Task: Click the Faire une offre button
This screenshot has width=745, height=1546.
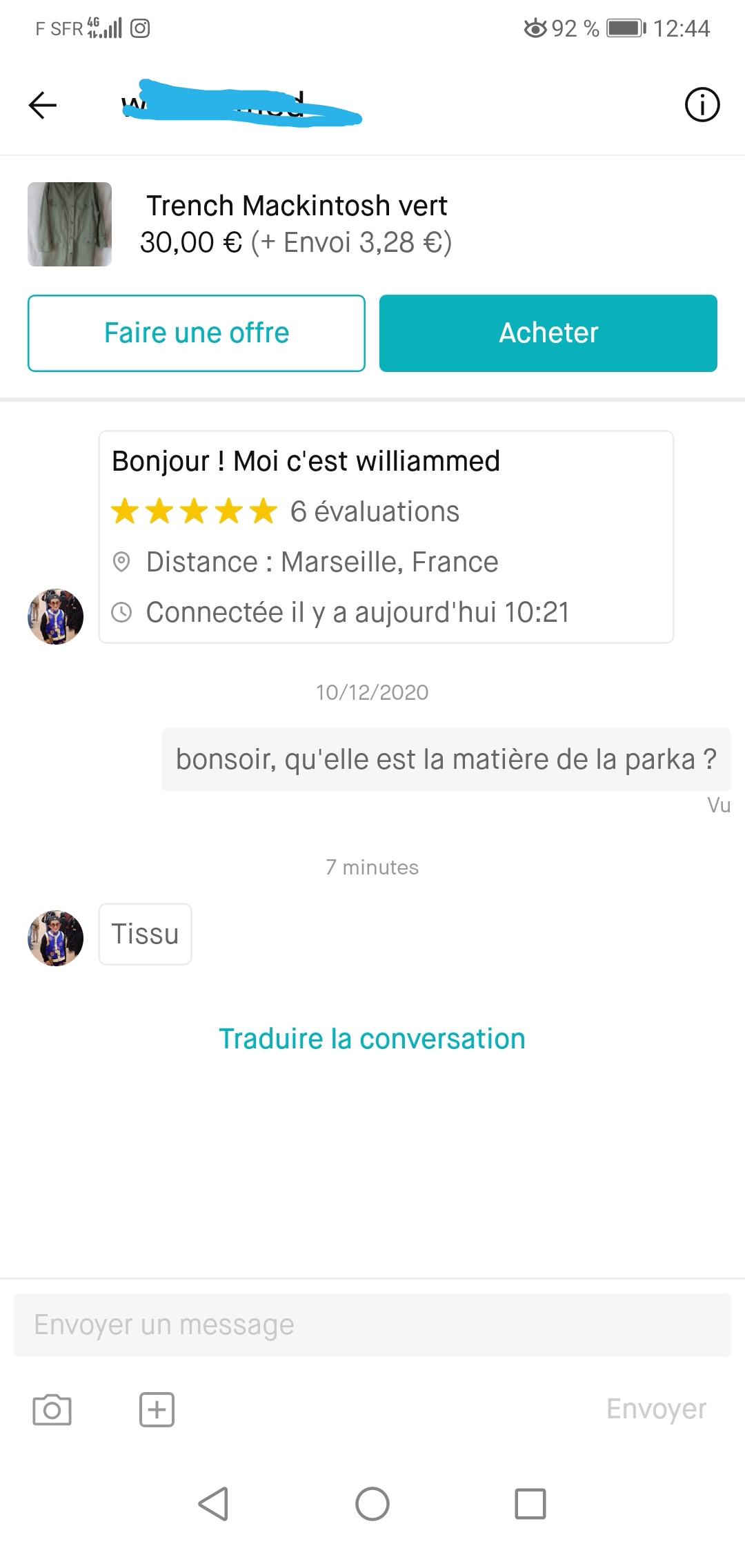Action: [197, 333]
